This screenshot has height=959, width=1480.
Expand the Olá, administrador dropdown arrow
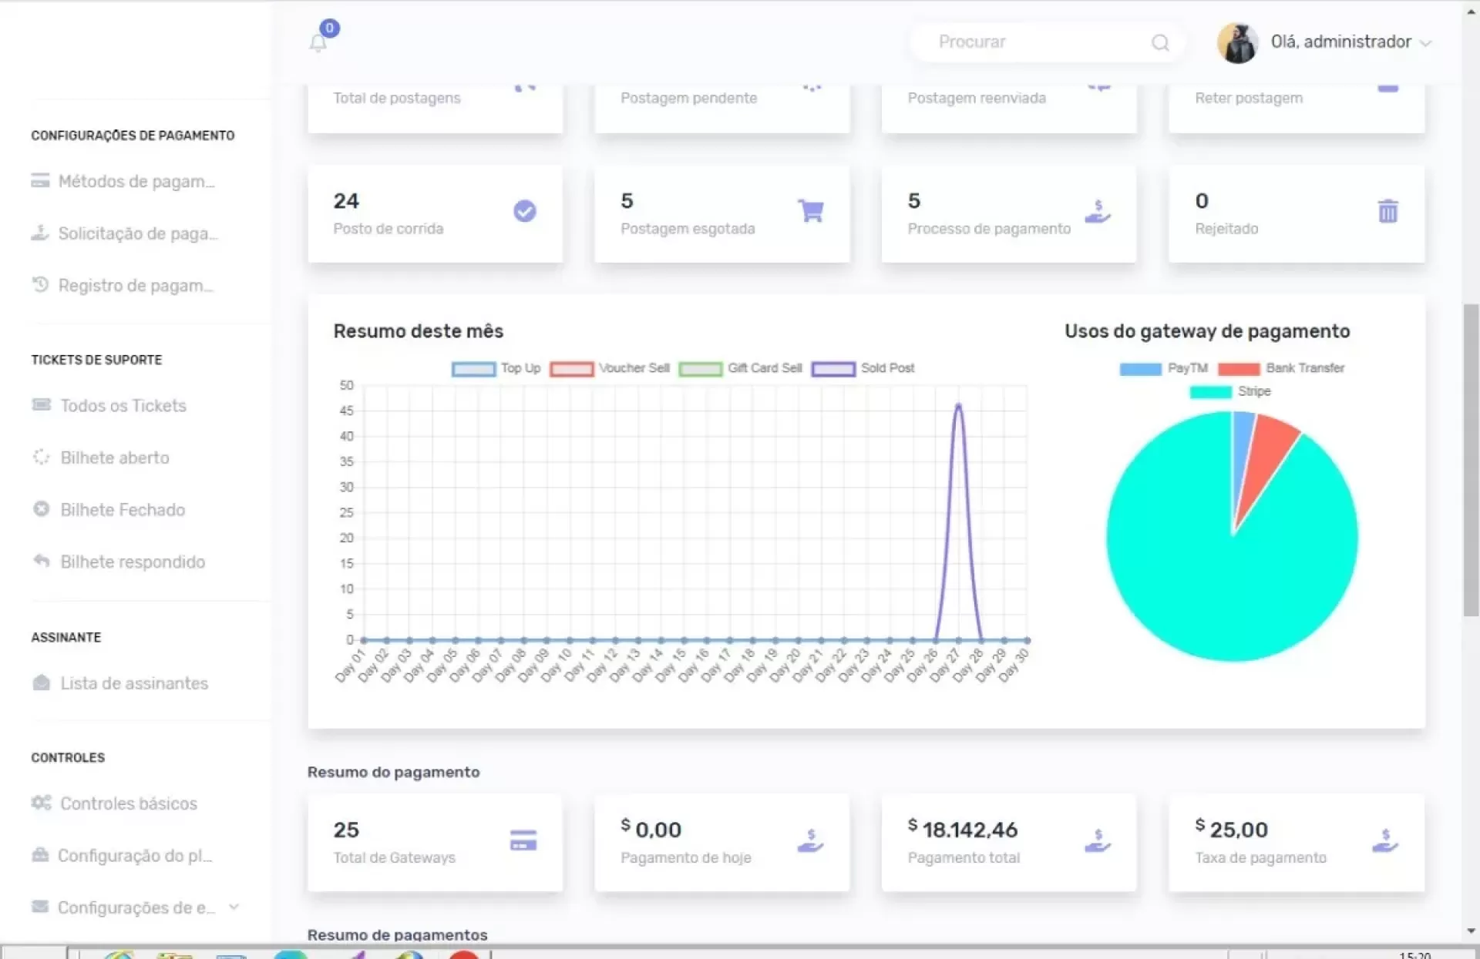click(x=1425, y=43)
